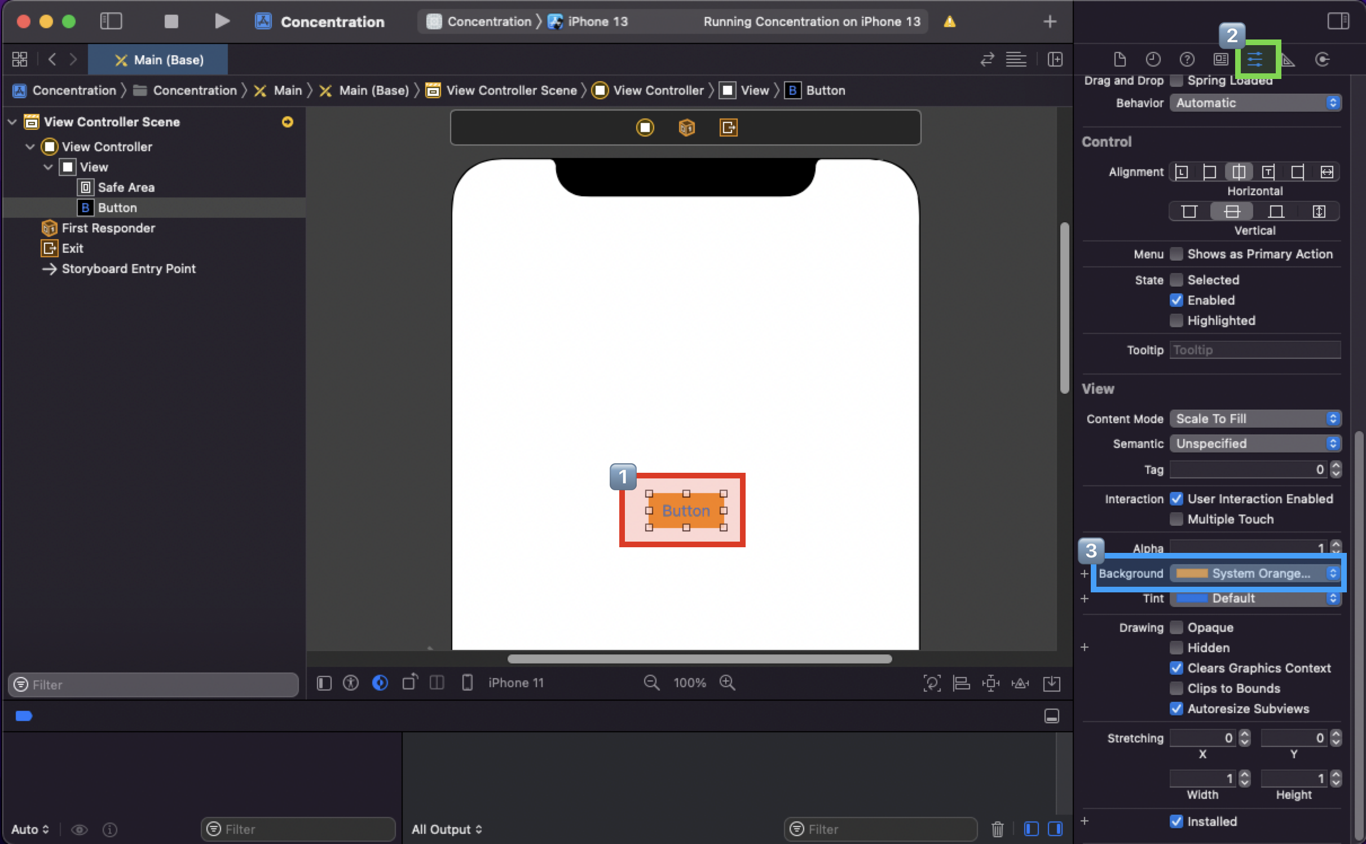Click zoom in magnifier on canvas bar
Screen dimensions: 1366x844
pos(728,683)
